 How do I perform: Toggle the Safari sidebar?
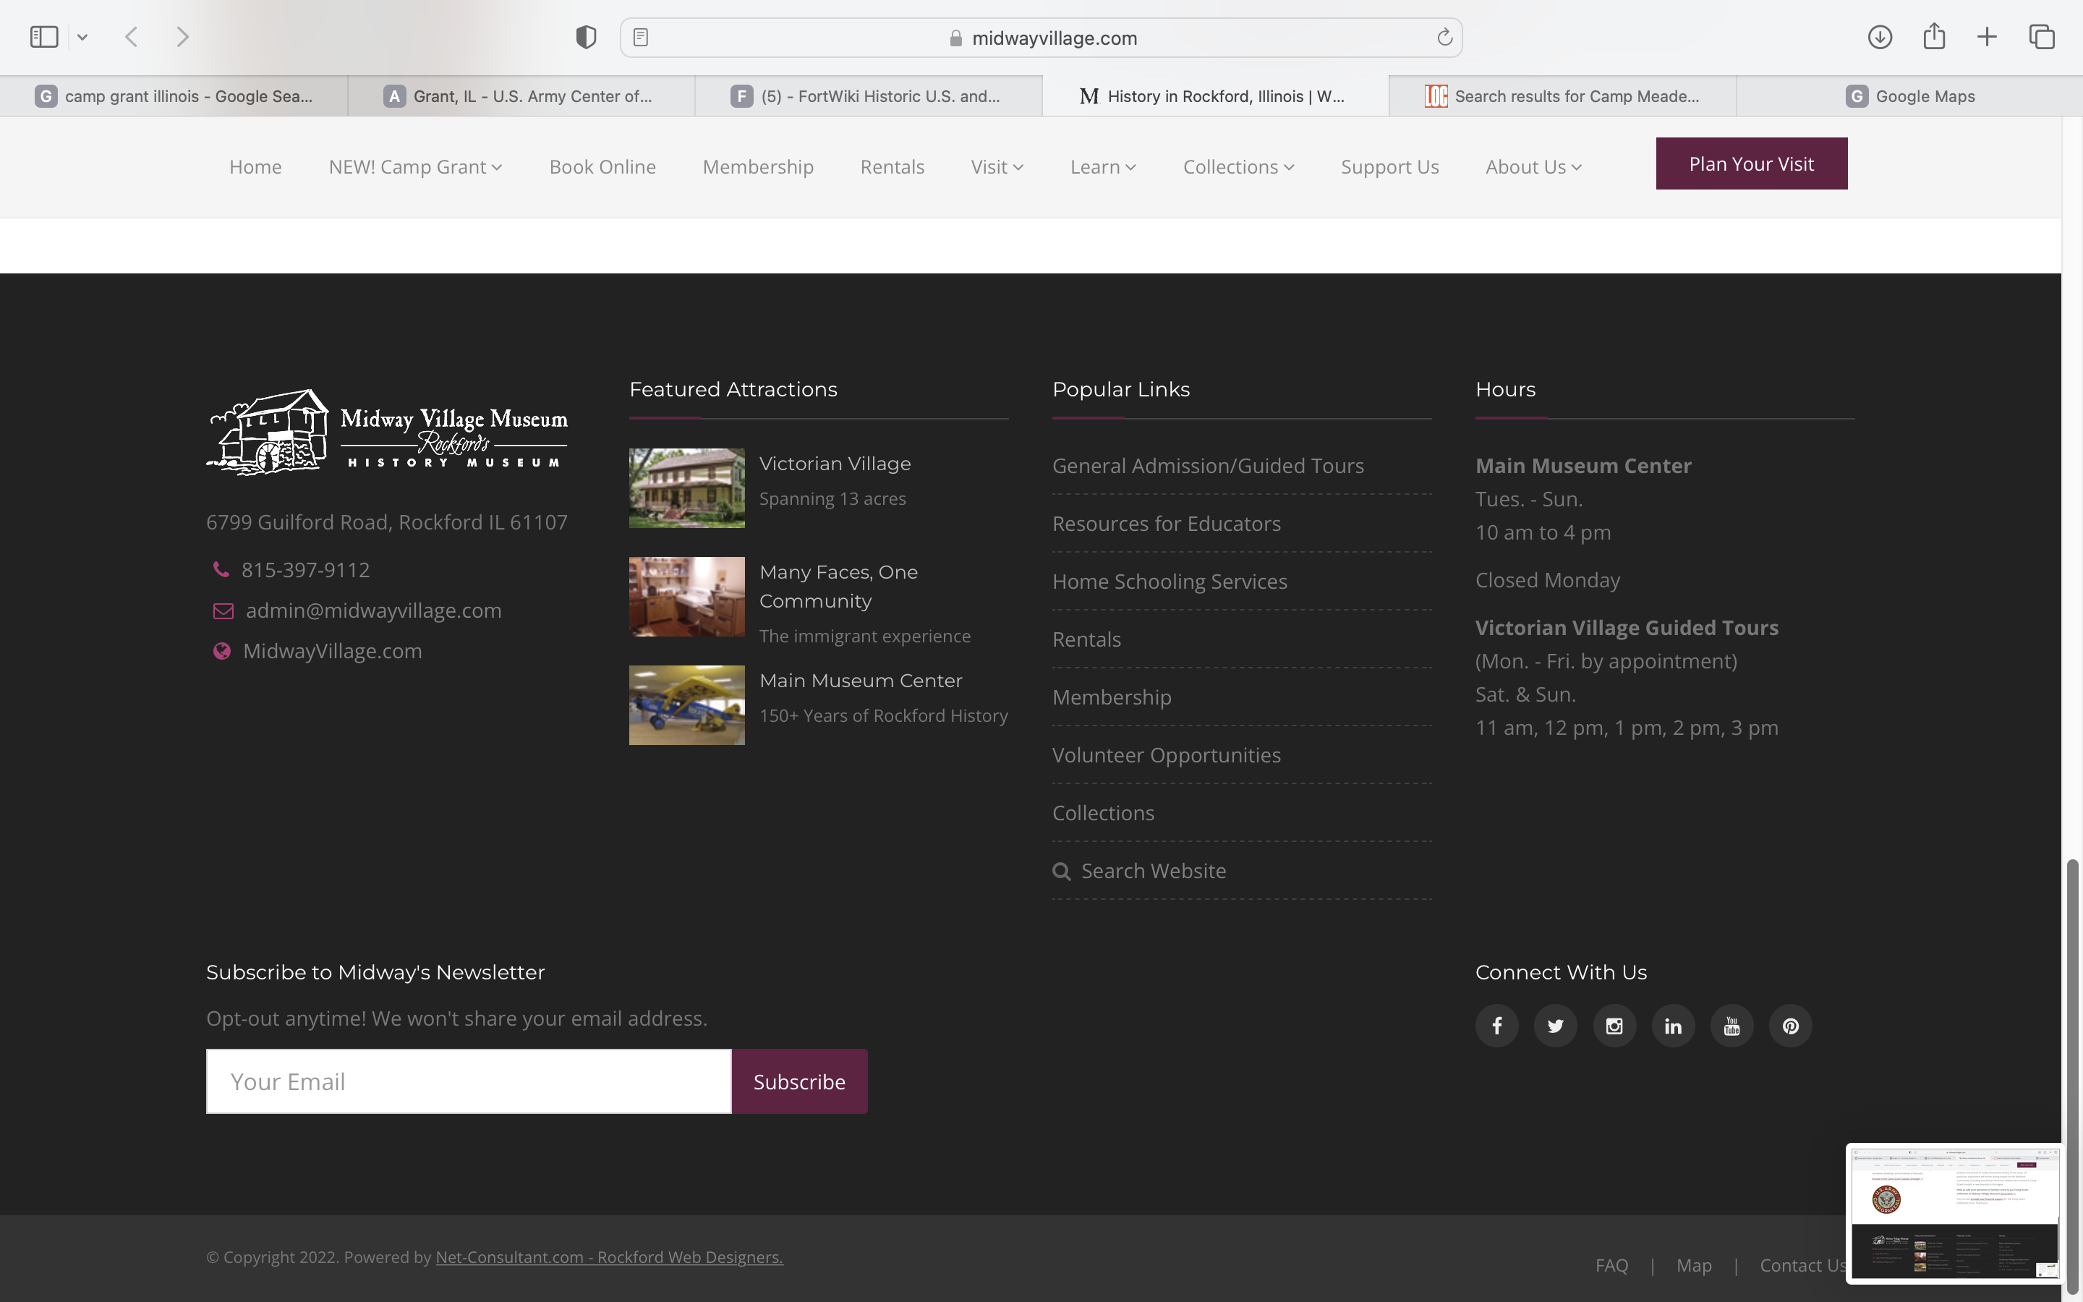coord(44,37)
